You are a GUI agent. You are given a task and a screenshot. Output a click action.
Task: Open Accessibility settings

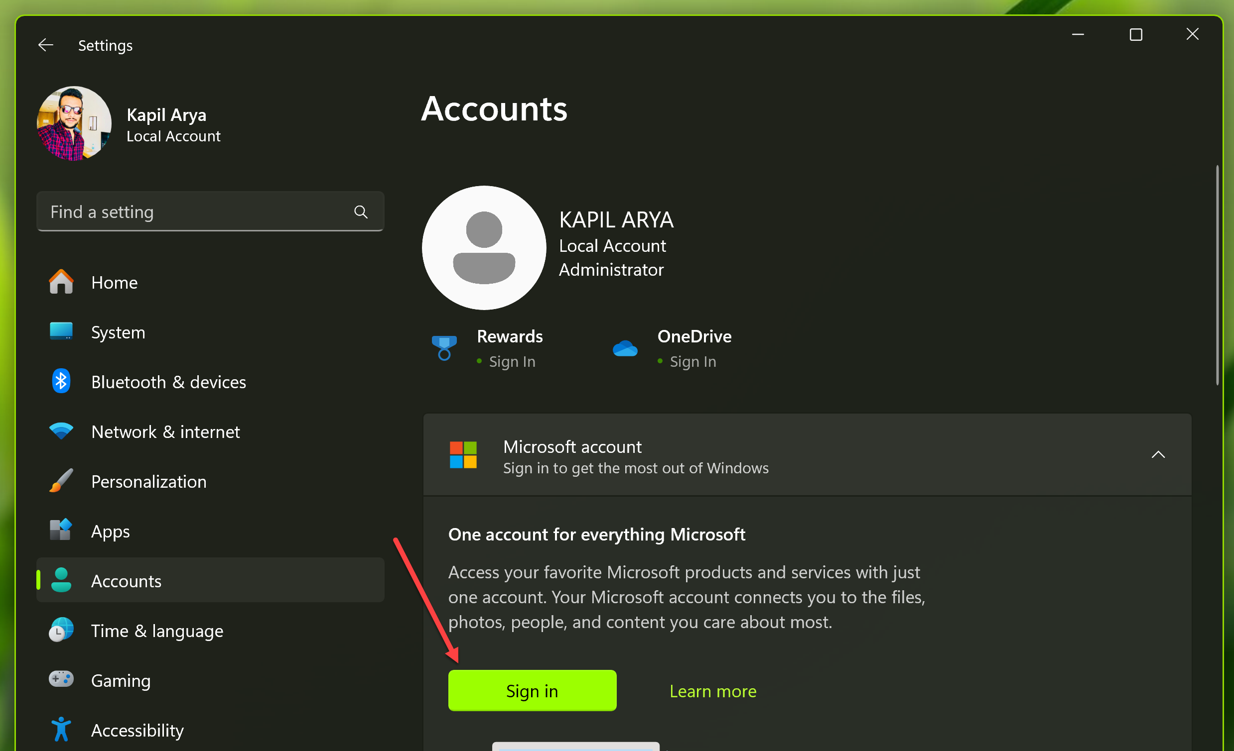(137, 730)
